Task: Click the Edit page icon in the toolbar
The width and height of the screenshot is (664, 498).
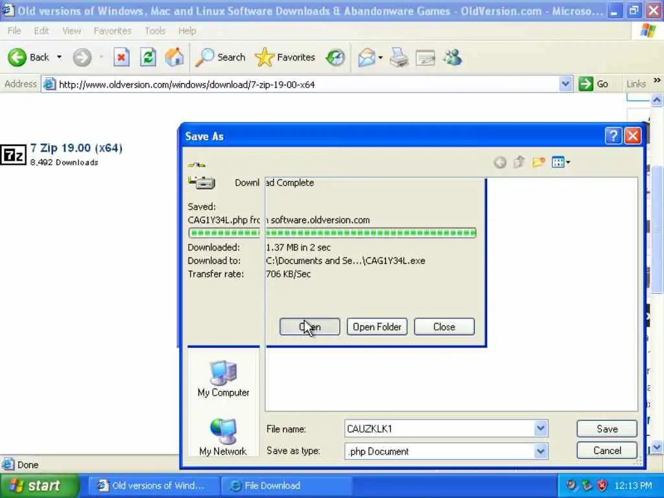Action: [x=425, y=58]
